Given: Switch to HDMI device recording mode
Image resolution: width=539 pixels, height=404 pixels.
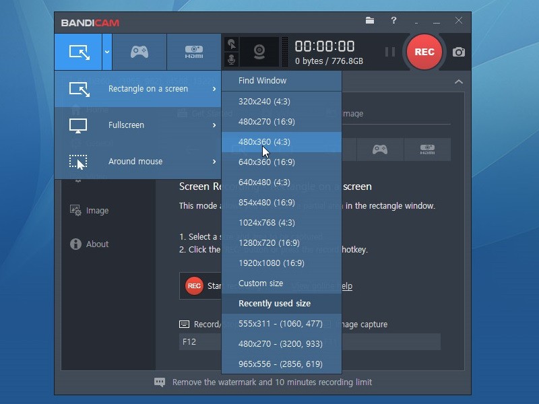Looking at the screenshot, I should click(194, 52).
